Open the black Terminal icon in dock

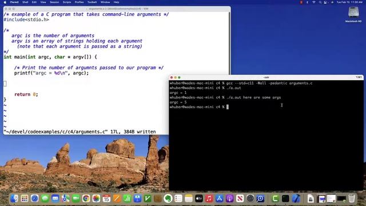pos(285,199)
